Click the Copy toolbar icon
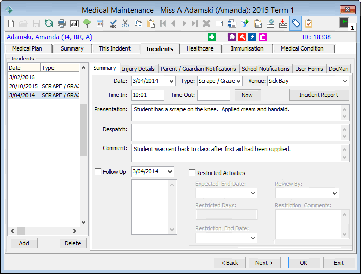Image resolution: width=361 pixels, height=274 pixels. tap(138, 23)
